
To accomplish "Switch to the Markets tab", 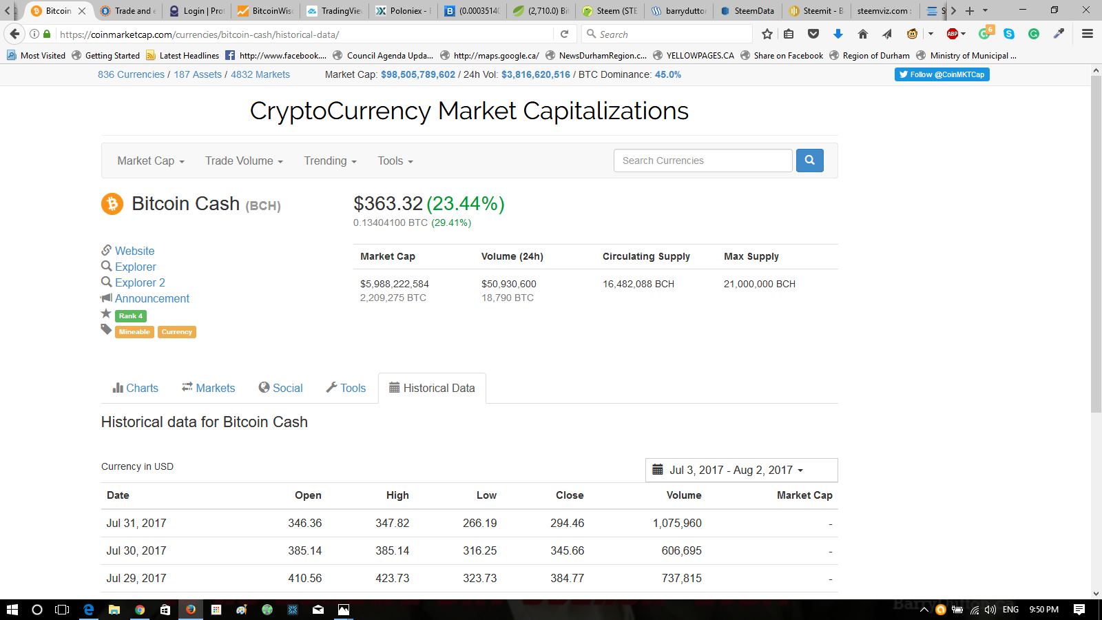I will pyautogui.click(x=209, y=388).
